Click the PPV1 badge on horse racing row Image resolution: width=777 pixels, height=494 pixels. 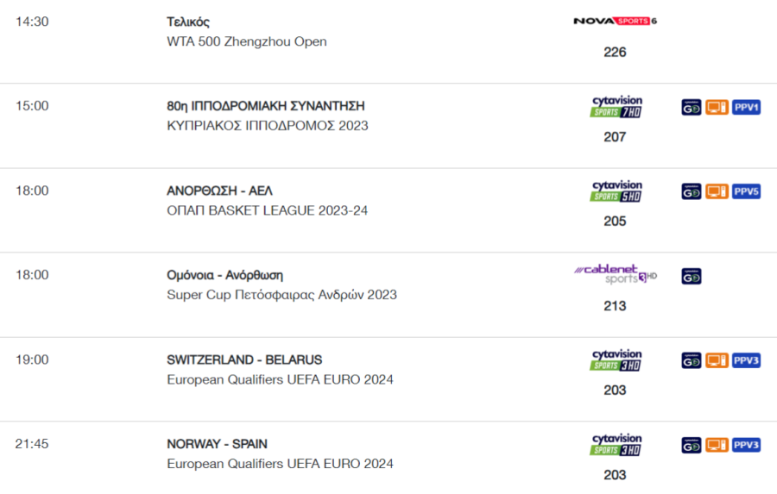coord(746,108)
